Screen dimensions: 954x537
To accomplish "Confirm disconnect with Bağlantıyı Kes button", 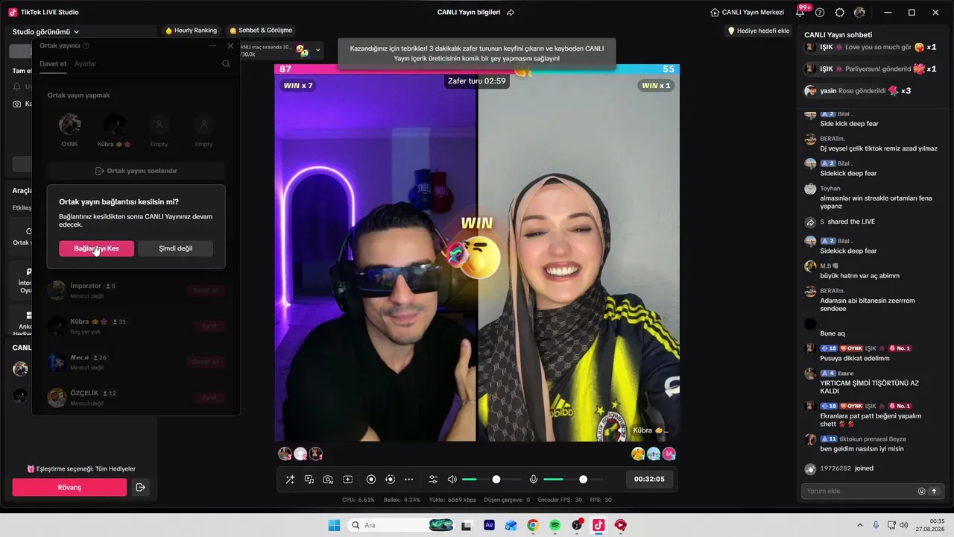I will [x=97, y=248].
